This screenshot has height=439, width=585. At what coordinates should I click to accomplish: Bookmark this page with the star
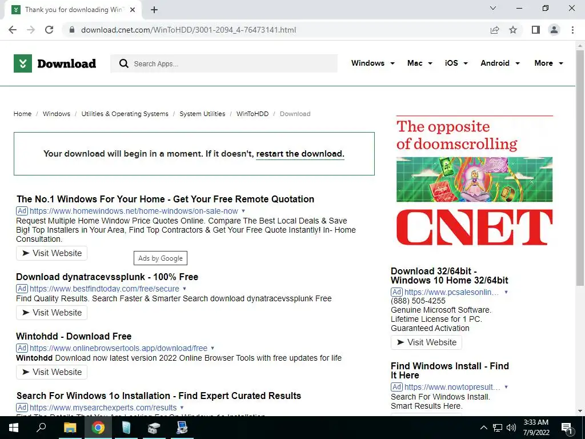click(513, 30)
